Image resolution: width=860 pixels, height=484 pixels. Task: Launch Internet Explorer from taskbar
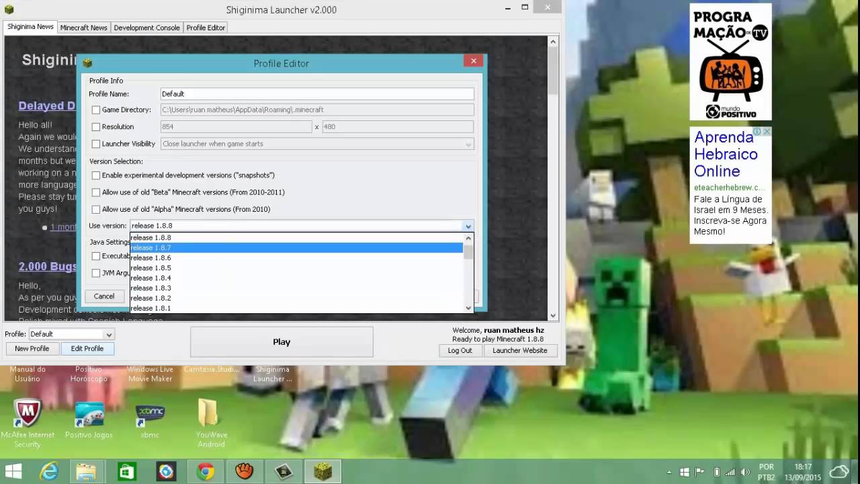(x=49, y=472)
